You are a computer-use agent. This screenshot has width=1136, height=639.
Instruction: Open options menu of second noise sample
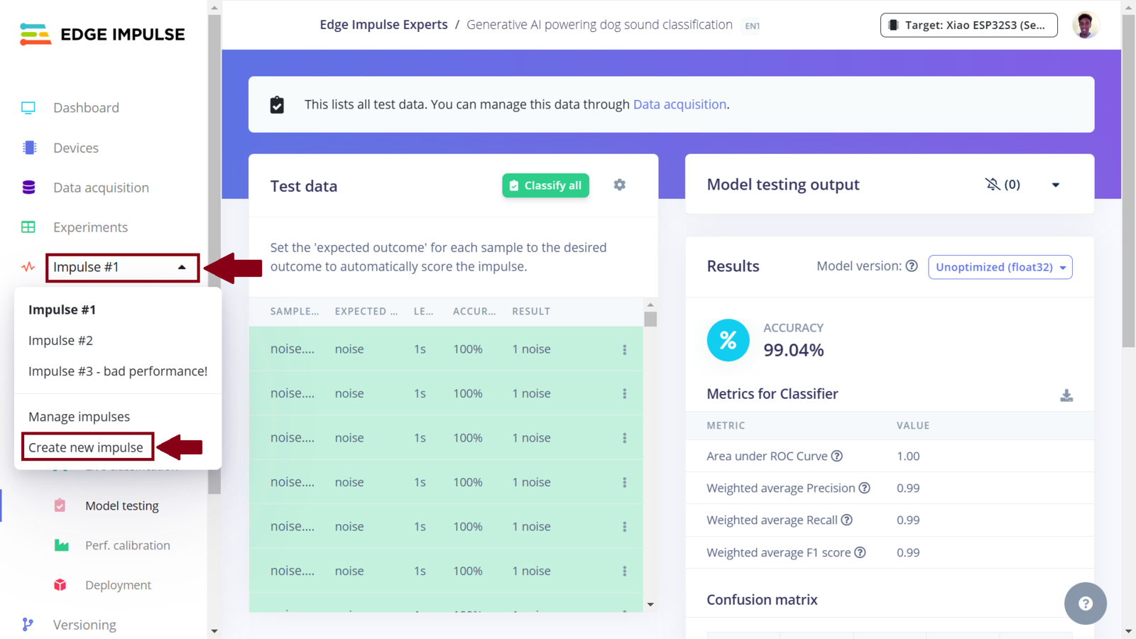click(625, 393)
